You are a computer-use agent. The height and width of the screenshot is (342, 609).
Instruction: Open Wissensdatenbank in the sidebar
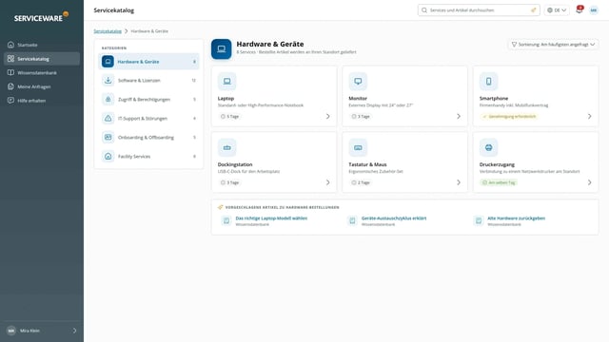(x=42, y=73)
